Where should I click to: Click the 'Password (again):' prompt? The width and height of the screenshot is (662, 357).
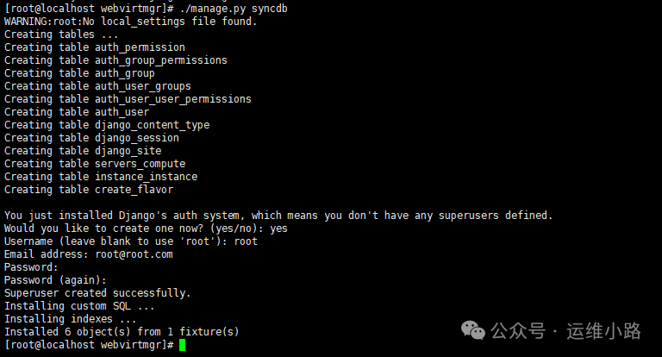coord(55,280)
